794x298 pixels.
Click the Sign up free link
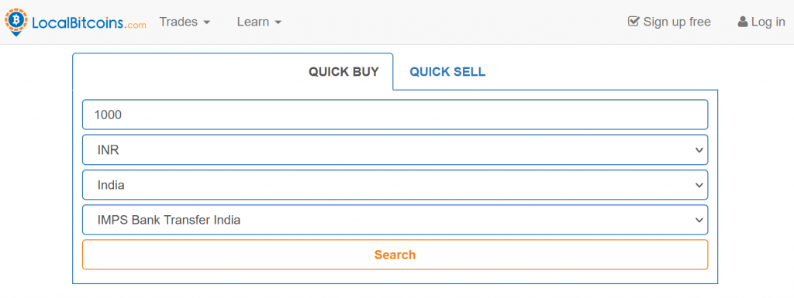click(x=669, y=22)
